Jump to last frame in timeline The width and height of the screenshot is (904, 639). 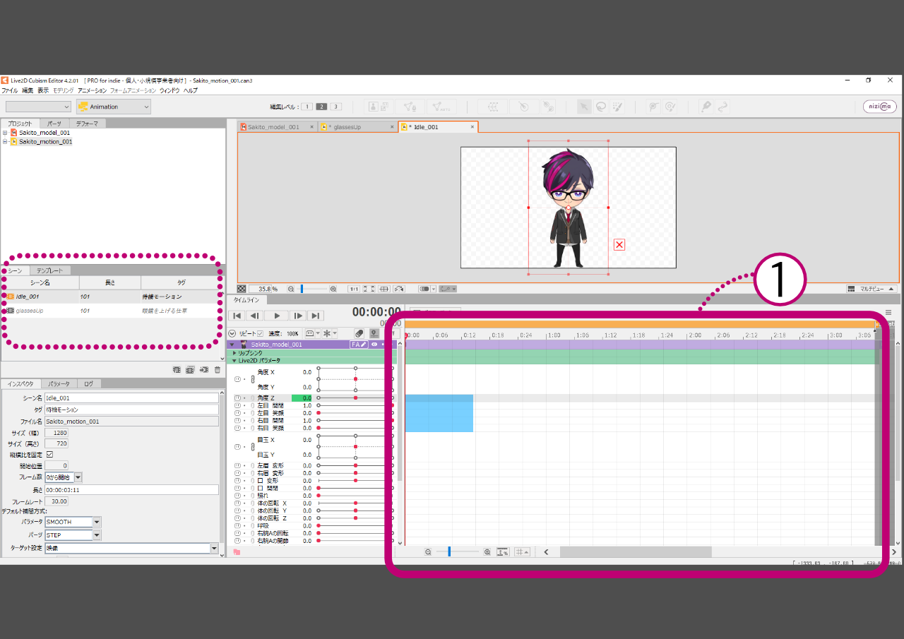pos(316,316)
